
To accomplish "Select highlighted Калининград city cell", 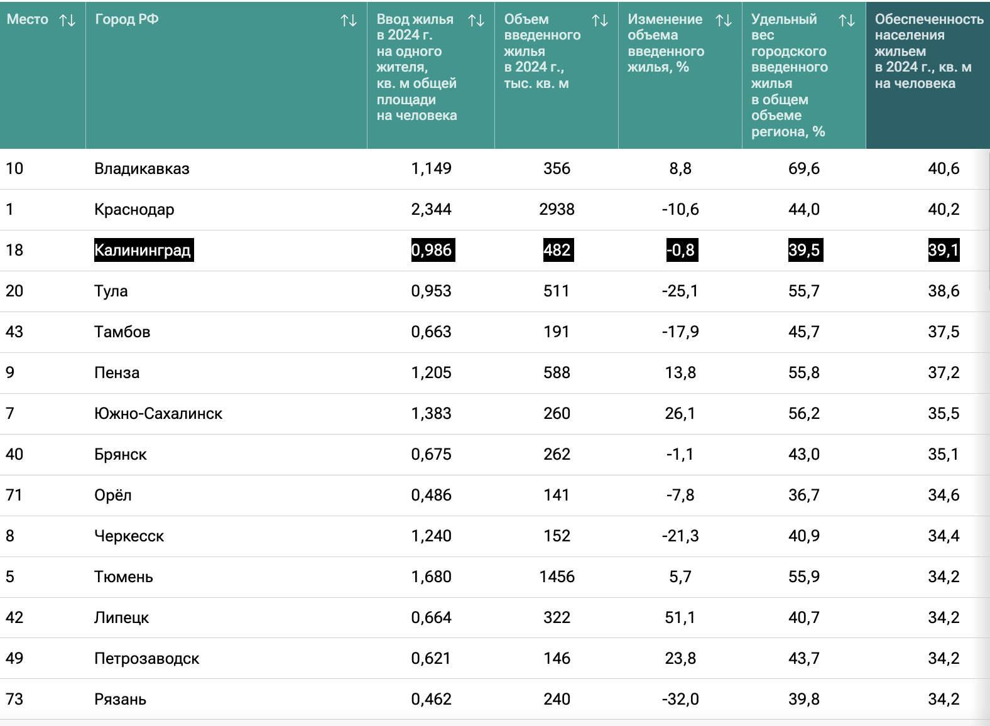I will click(x=144, y=250).
